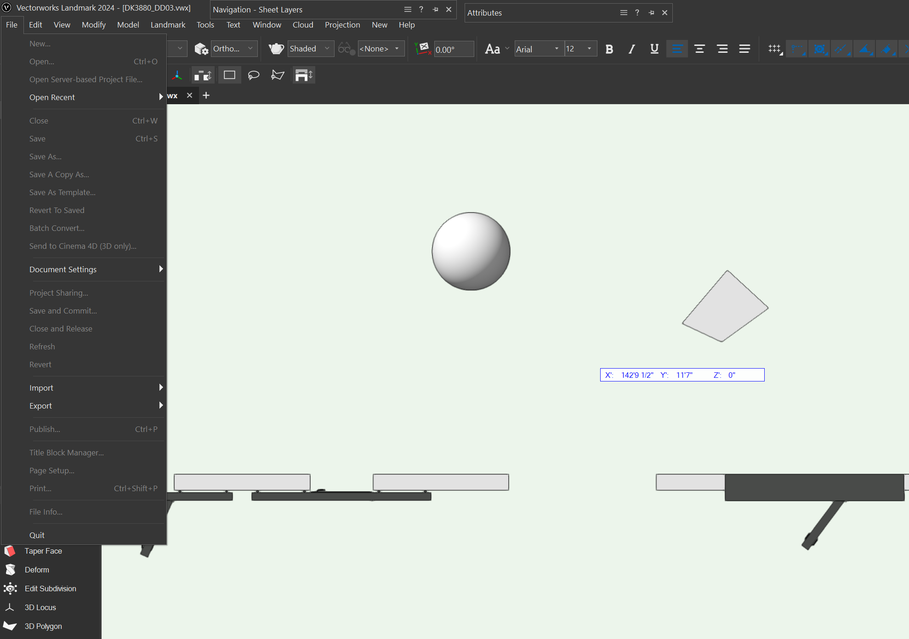909x639 pixels.
Task: Add a new document tab
Action: 206,95
